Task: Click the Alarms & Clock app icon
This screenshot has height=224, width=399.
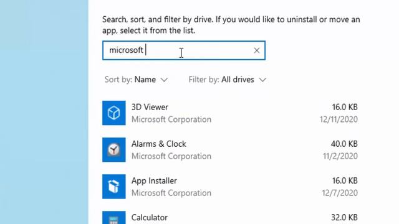Action: (113, 149)
